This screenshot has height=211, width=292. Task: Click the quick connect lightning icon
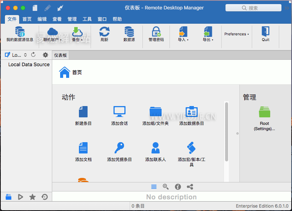61,8
